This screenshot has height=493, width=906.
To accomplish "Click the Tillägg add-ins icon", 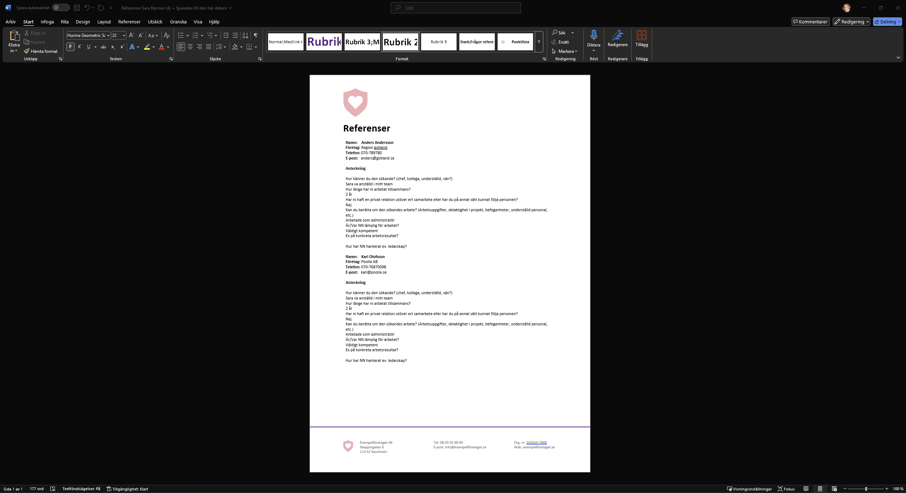I will tap(641, 35).
